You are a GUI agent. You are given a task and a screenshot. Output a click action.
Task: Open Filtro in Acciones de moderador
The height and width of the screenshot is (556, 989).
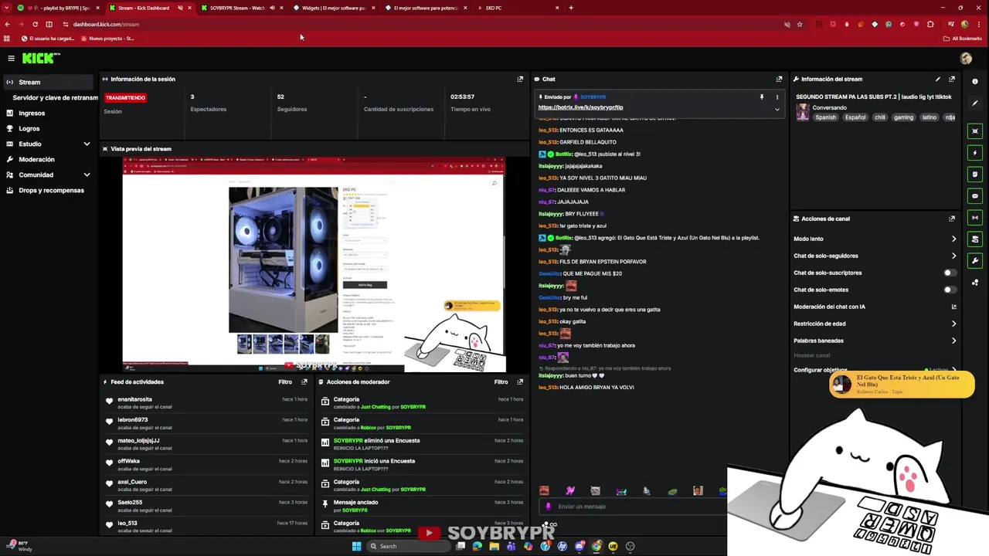point(501,381)
